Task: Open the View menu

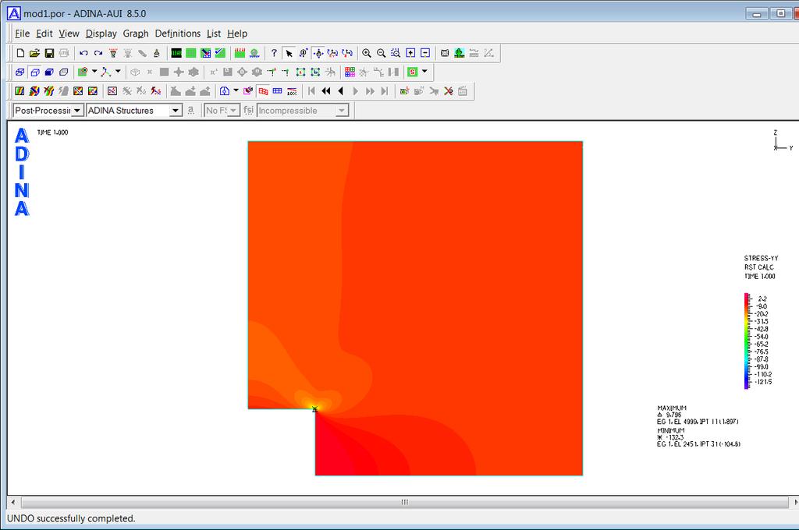Action: [x=69, y=34]
